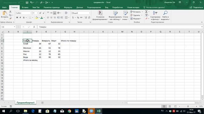Screen dimensions: 204x114
Task: Switch to the Рецензирование ribbon tab
Action: [x=94, y=7]
